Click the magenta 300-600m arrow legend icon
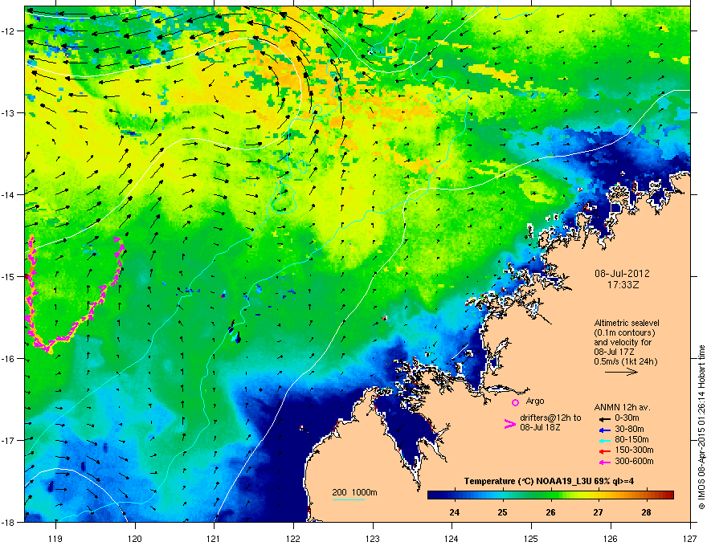The height and width of the screenshot is (546, 707). [605, 462]
